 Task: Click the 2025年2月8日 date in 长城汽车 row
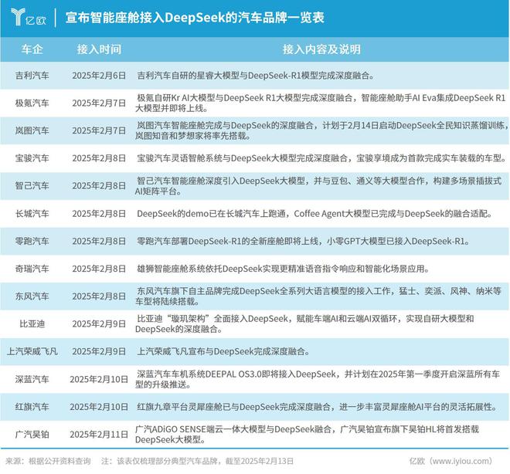(x=99, y=214)
